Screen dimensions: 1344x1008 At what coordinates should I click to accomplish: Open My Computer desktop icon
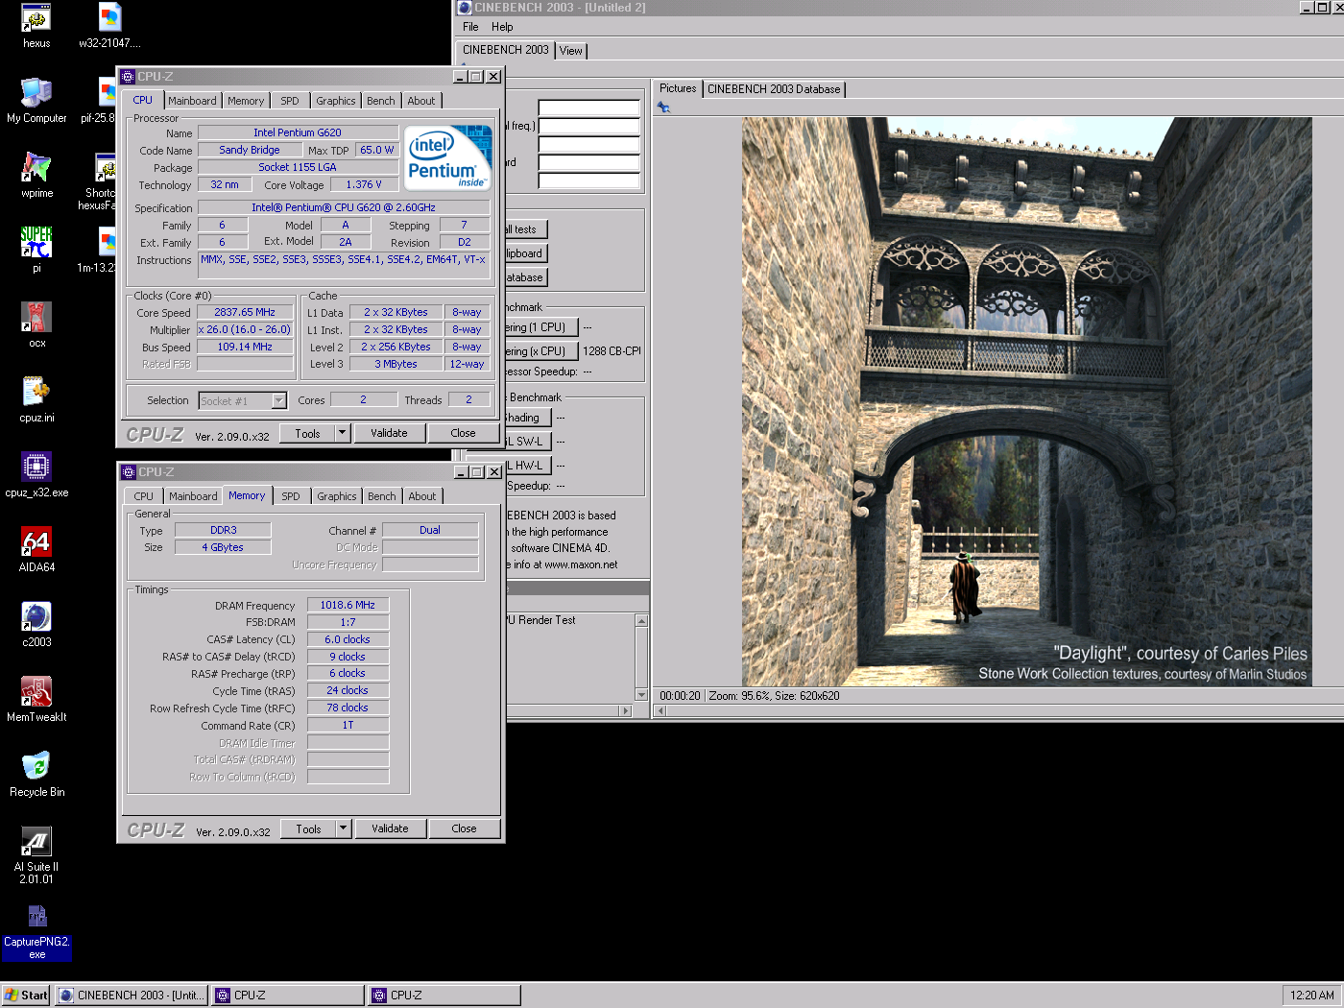tap(36, 100)
